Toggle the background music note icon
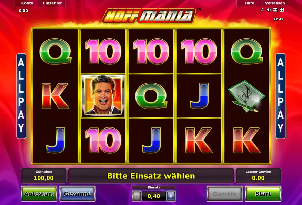The image size is (302, 205). [x=262, y=10]
